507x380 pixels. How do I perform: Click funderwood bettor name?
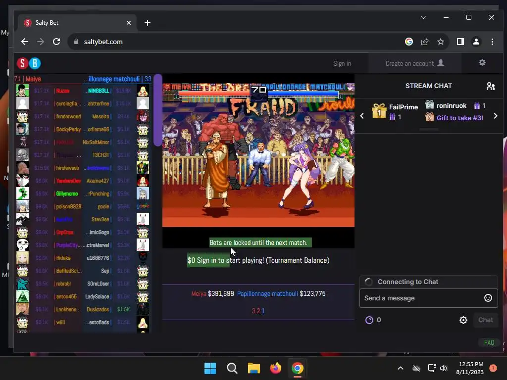coord(68,116)
